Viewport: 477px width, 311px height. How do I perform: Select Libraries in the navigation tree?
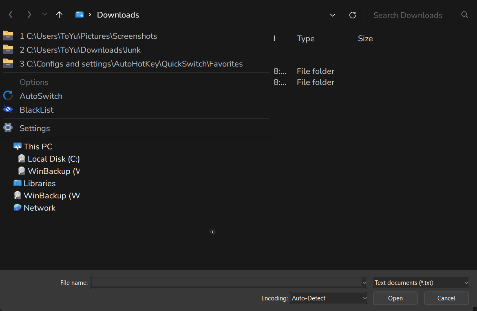pos(40,183)
